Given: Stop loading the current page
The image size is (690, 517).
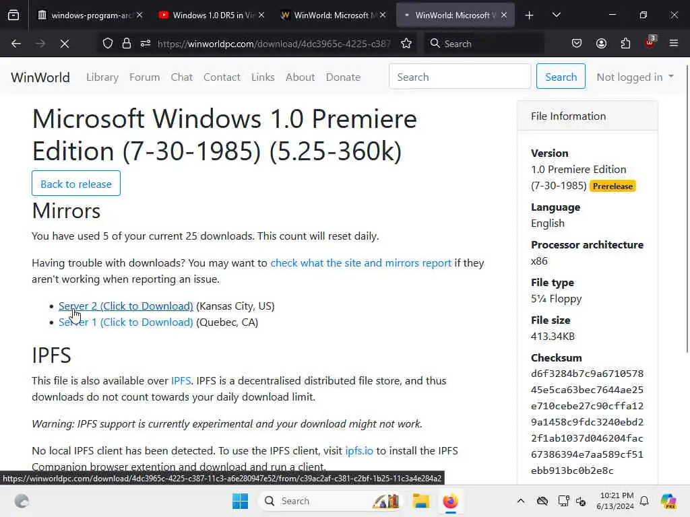Looking at the screenshot, I should point(64,44).
